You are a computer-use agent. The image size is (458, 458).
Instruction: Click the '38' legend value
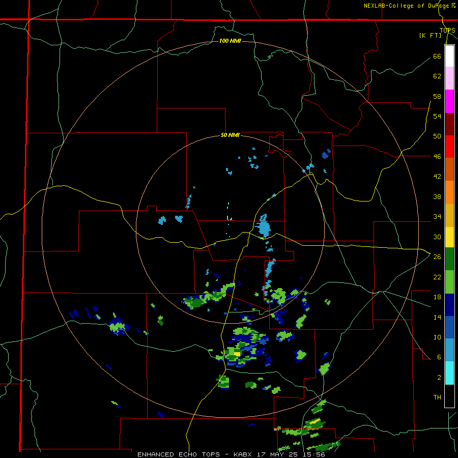tap(437, 196)
